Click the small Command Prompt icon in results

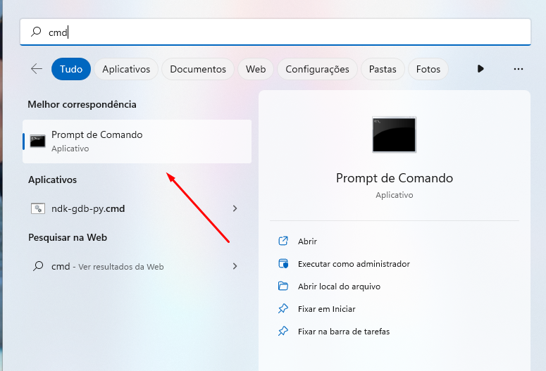pyautogui.click(x=37, y=142)
